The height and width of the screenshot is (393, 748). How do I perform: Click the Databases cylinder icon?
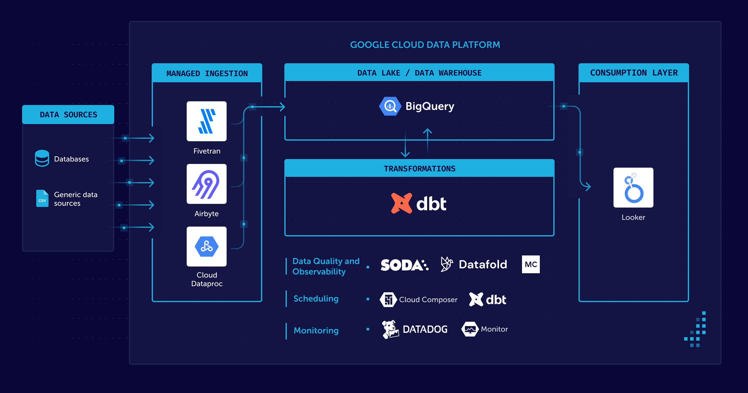[x=42, y=158]
